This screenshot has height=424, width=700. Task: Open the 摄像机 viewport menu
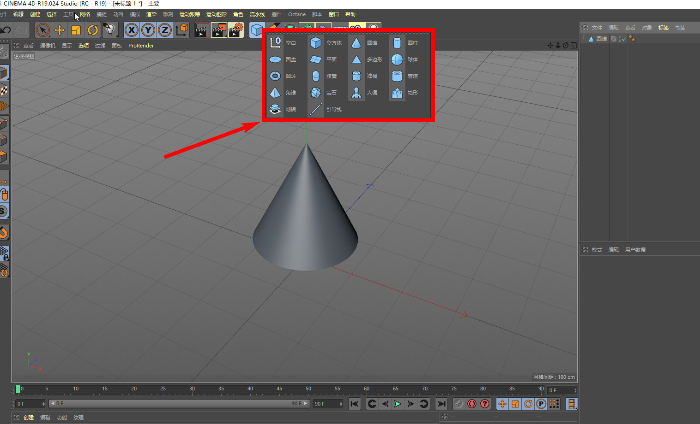tap(48, 46)
